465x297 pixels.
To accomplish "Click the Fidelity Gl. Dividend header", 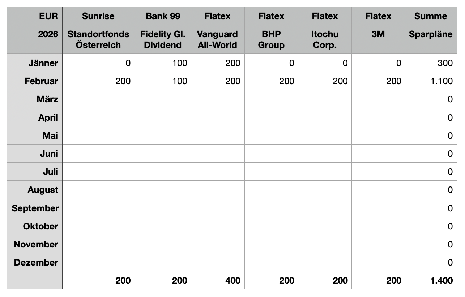I will click(x=163, y=39).
